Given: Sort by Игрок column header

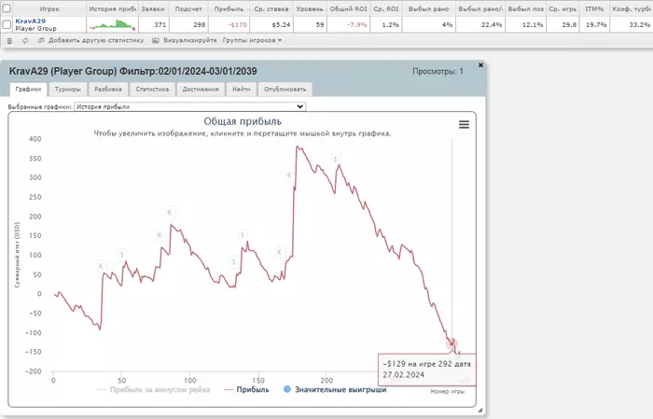Looking at the screenshot, I should [49, 8].
